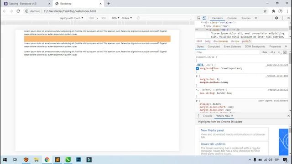Go back to previous page

click(x=5, y=11)
